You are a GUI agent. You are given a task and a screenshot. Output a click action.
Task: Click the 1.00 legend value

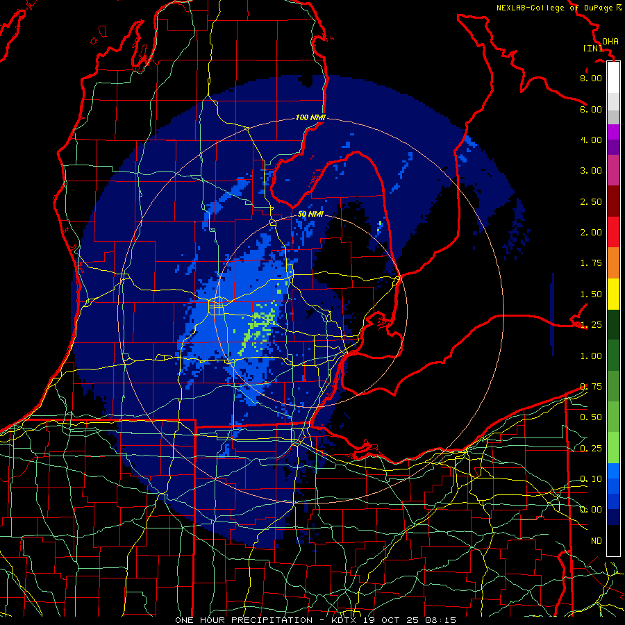[x=591, y=356]
